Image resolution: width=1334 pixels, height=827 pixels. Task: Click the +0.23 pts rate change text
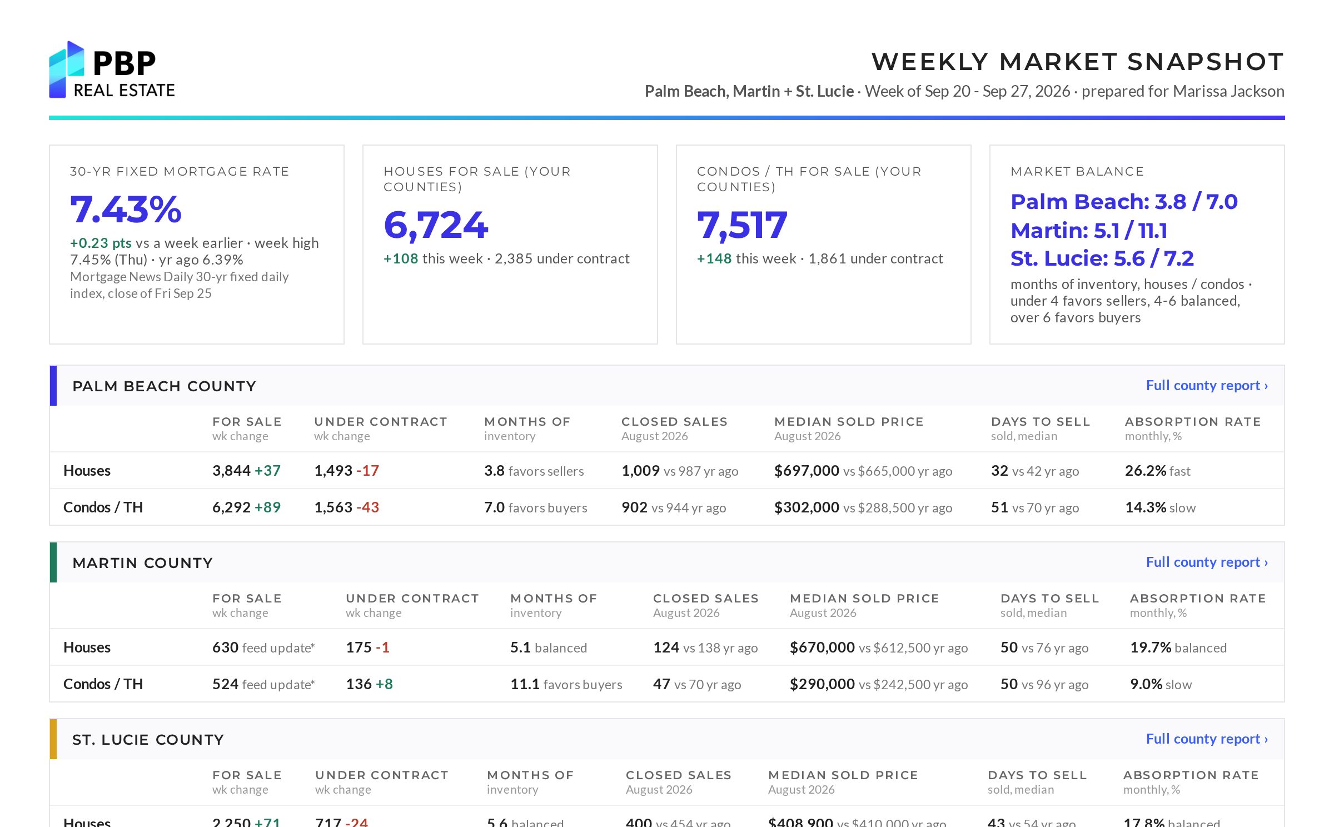(x=101, y=243)
